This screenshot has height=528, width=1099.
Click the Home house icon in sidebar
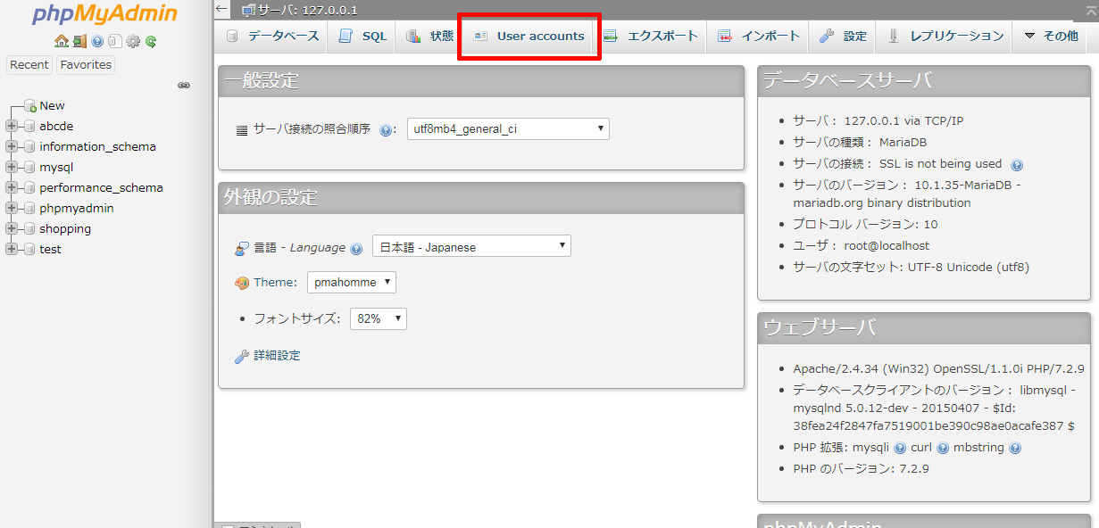point(61,41)
